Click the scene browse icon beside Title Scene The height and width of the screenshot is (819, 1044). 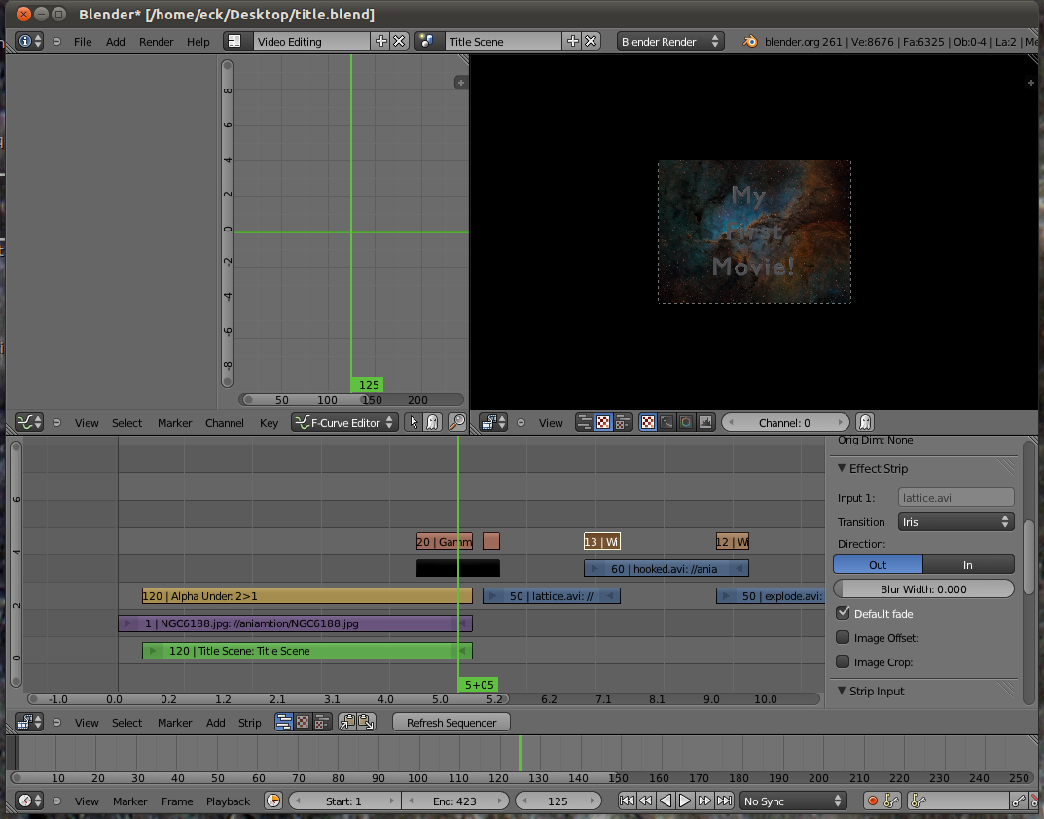[x=427, y=41]
